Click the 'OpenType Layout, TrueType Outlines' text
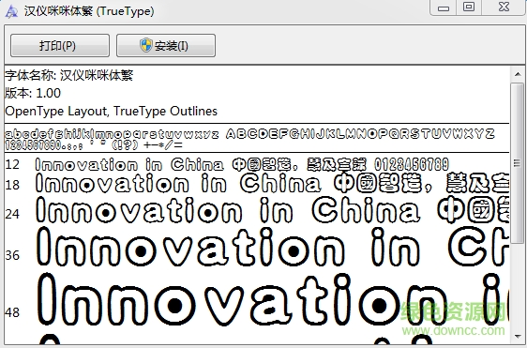This screenshot has height=348, width=527. [x=112, y=111]
